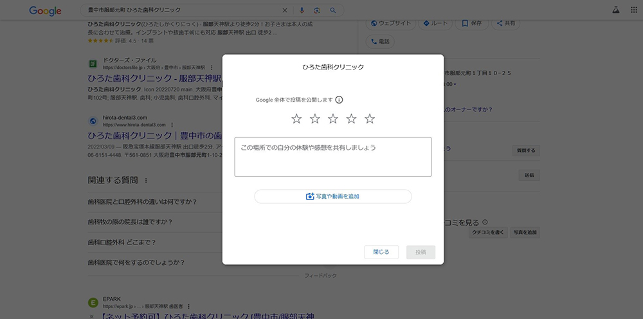
Task: Open Google apps grid menu
Action: (633, 11)
